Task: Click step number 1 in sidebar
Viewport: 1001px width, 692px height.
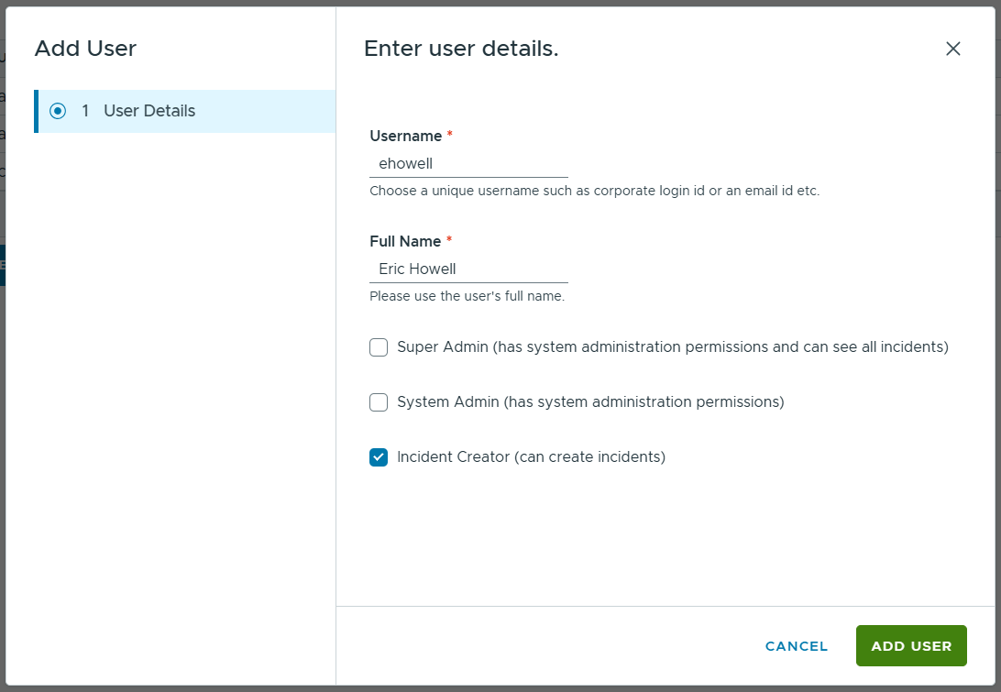Action: (x=85, y=111)
